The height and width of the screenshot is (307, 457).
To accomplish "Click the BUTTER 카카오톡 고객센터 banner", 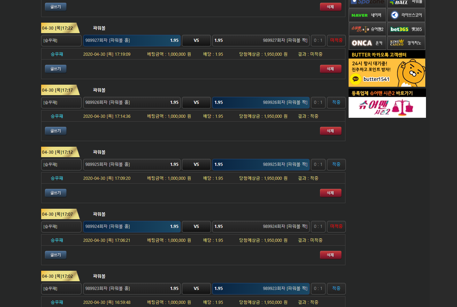I will tap(387, 69).
